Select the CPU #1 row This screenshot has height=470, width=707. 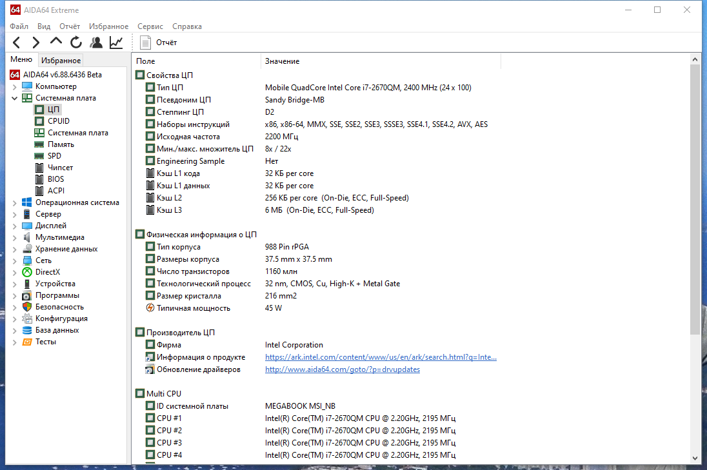[301, 418]
